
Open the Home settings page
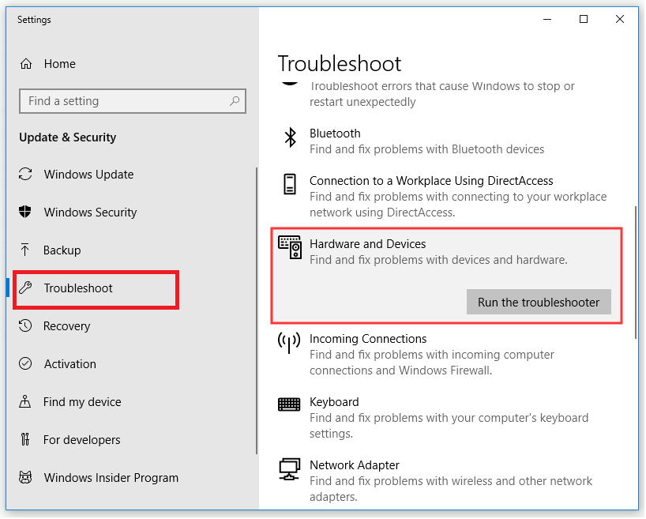point(60,64)
